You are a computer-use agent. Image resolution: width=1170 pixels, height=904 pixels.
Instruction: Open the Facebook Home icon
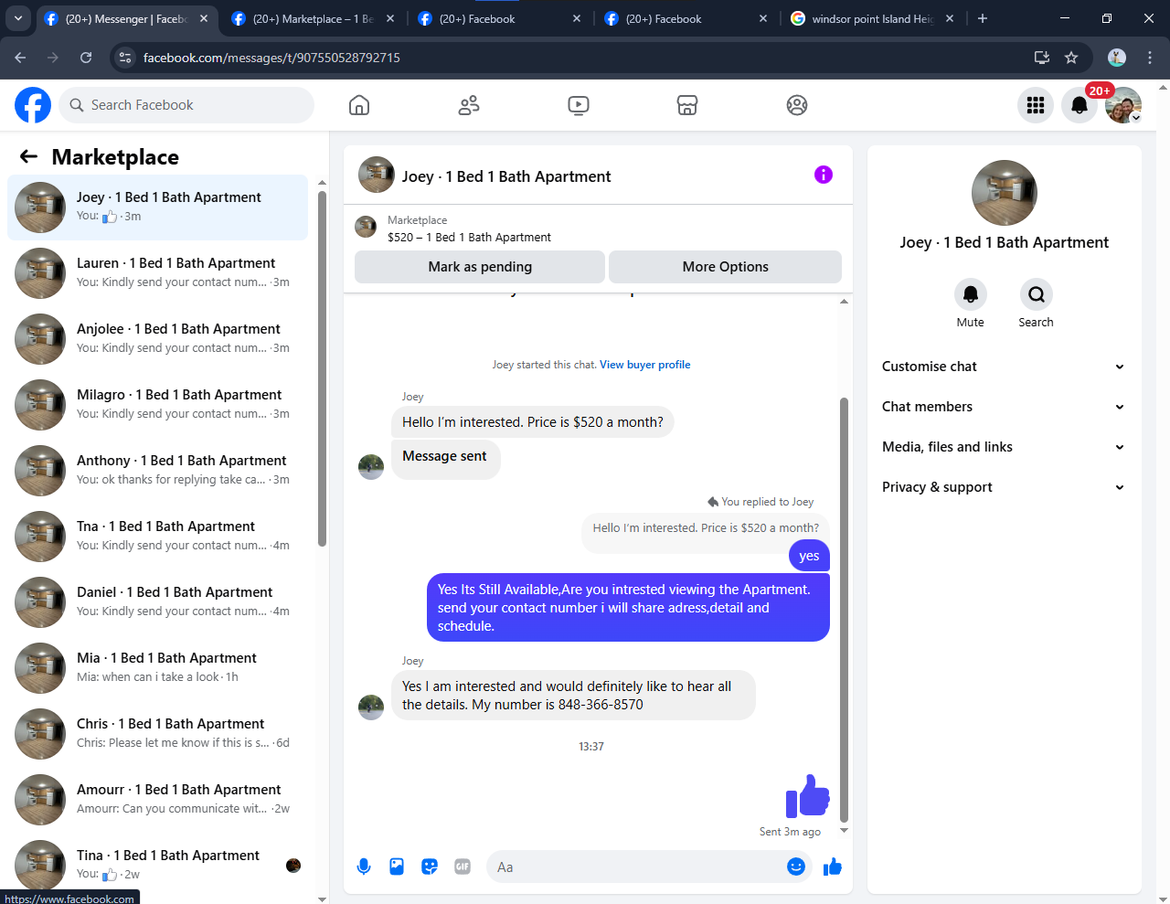coord(359,105)
